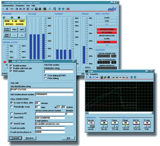Viewport: 160px width, 146px height.
Task: Click the NEXT keyboard button
Action: click(22, 30)
